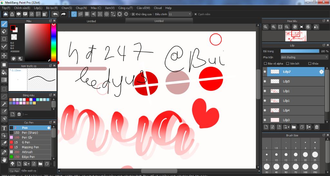330x176 pixels.
Task: Toggle the Cạnh mềm checkbox
Action: (x=196, y=14)
